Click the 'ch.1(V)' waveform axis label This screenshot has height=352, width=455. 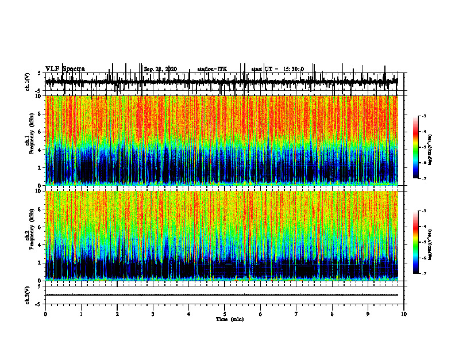click(x=28, y=82)
